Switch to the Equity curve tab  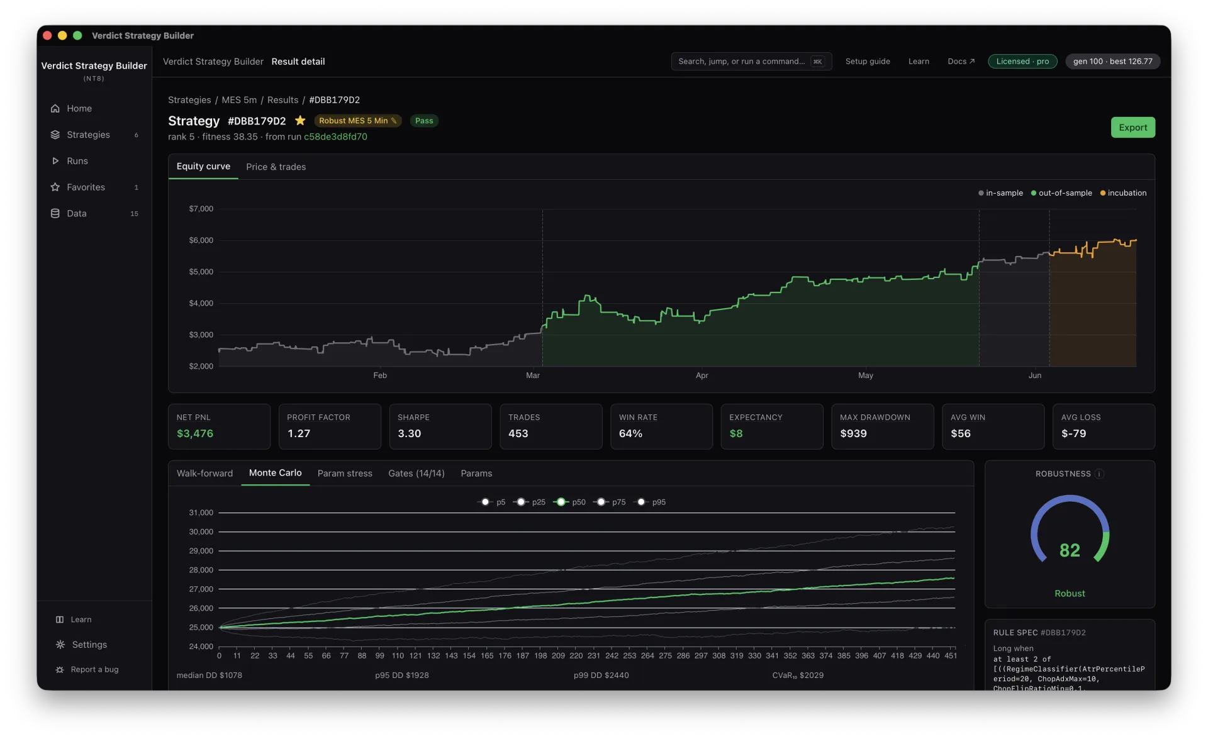tap(203, 167)
